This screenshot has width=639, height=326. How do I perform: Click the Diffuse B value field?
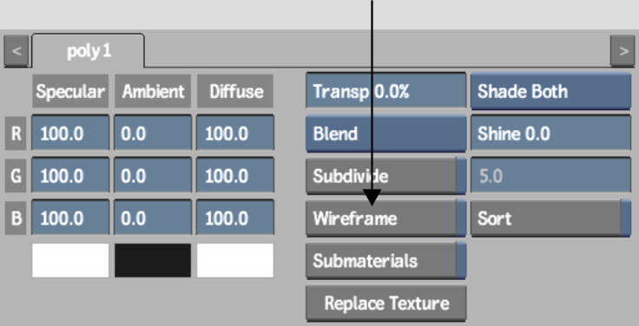pos(235,218)
